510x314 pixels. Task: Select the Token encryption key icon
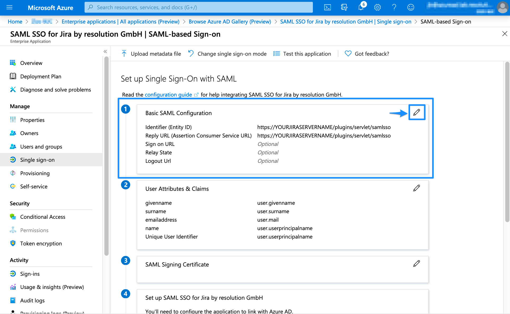(13, 243)
